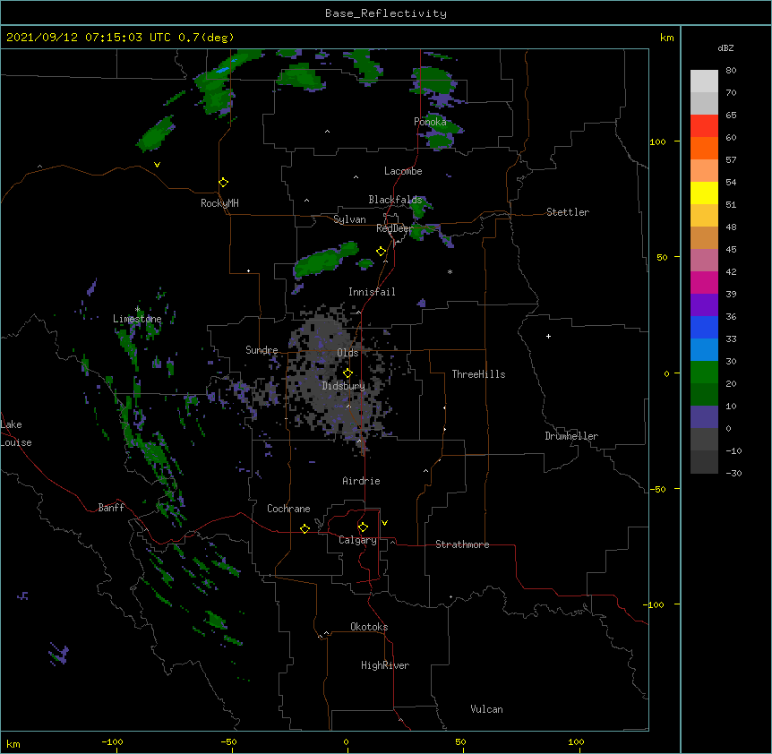772x754 pixels.
Task: Click the red 60-65 dBZ color swatch
Action: (x=704, y=126)
